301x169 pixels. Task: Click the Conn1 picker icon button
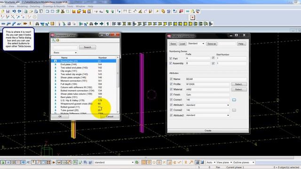click(x=234, y=100)
